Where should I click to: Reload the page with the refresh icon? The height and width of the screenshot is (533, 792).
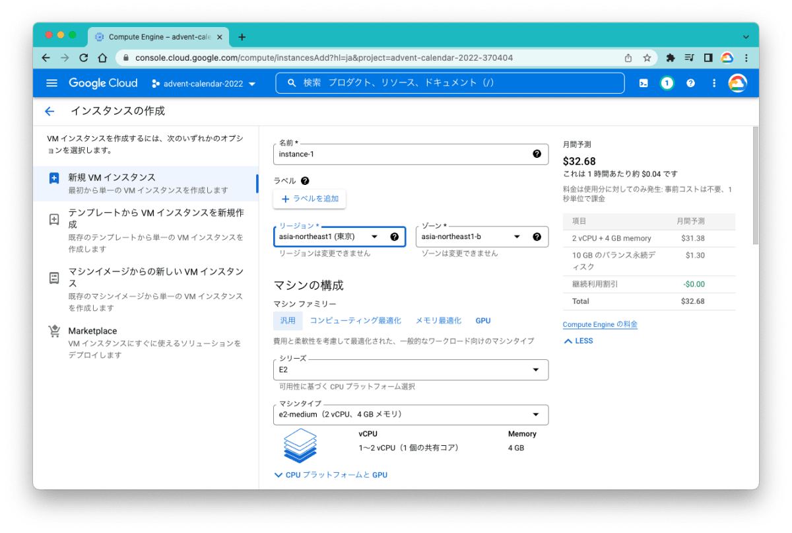[84, 57]
